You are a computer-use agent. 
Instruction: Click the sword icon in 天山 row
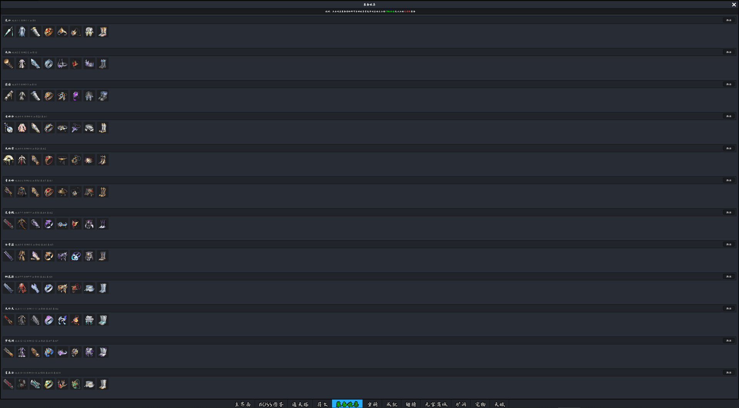8,32
